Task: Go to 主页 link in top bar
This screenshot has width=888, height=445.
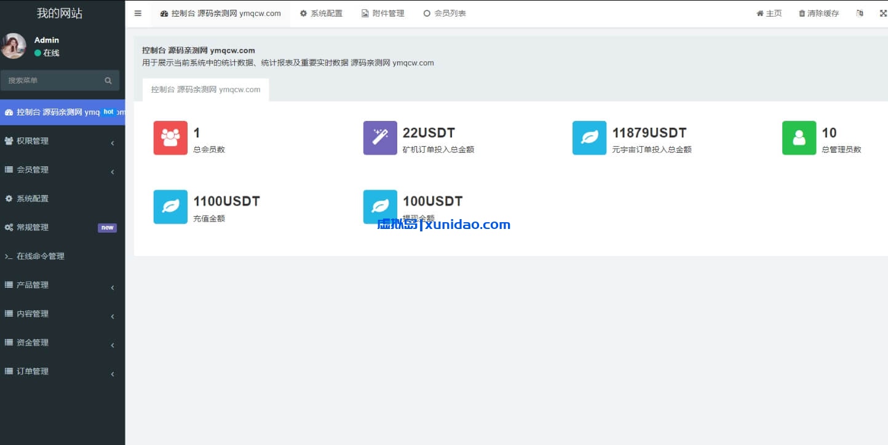Action: pos(769,14)
